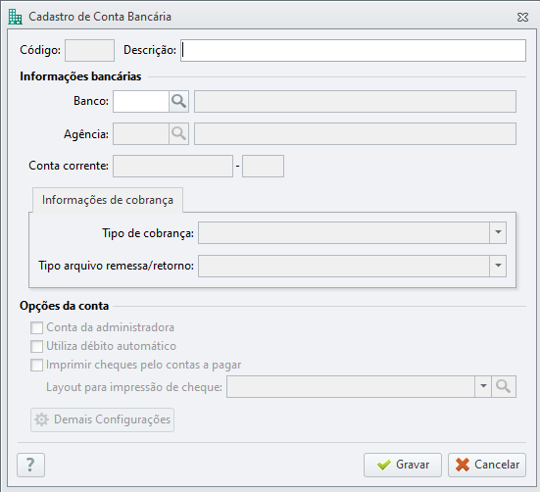Image resolution: width=540 pixels, height=492 pixels.
Task: Open Tipo arquivo remessa/retorno dropdown
Action: pyautogui.click(x=498, y=266)
